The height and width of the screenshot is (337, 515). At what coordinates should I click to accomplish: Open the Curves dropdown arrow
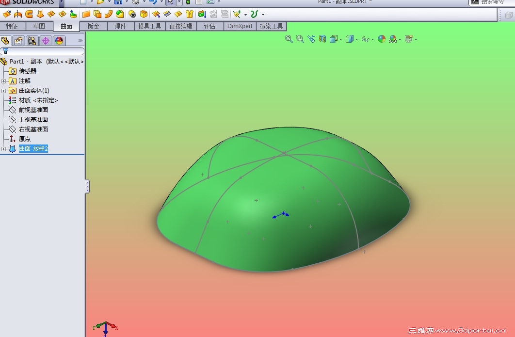[x=263, y=15]
